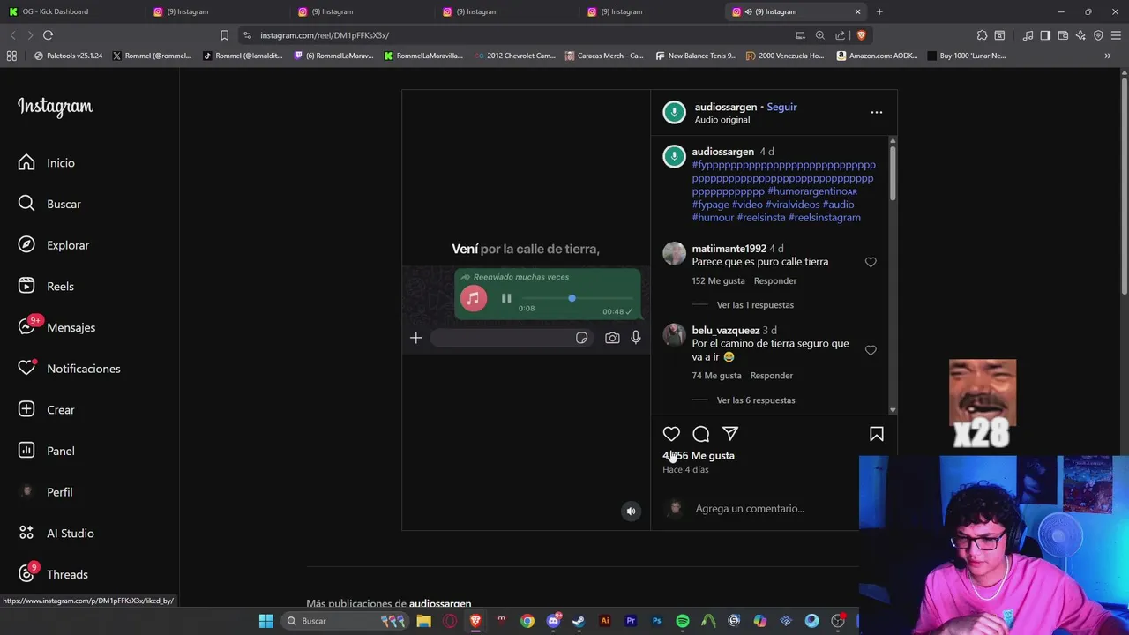Go back in the browser
1129x635 pixels.
point(12,35)
